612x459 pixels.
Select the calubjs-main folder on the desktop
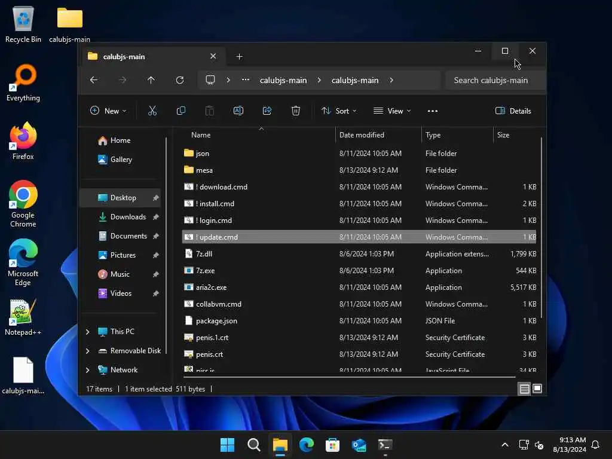pos(69,24)
